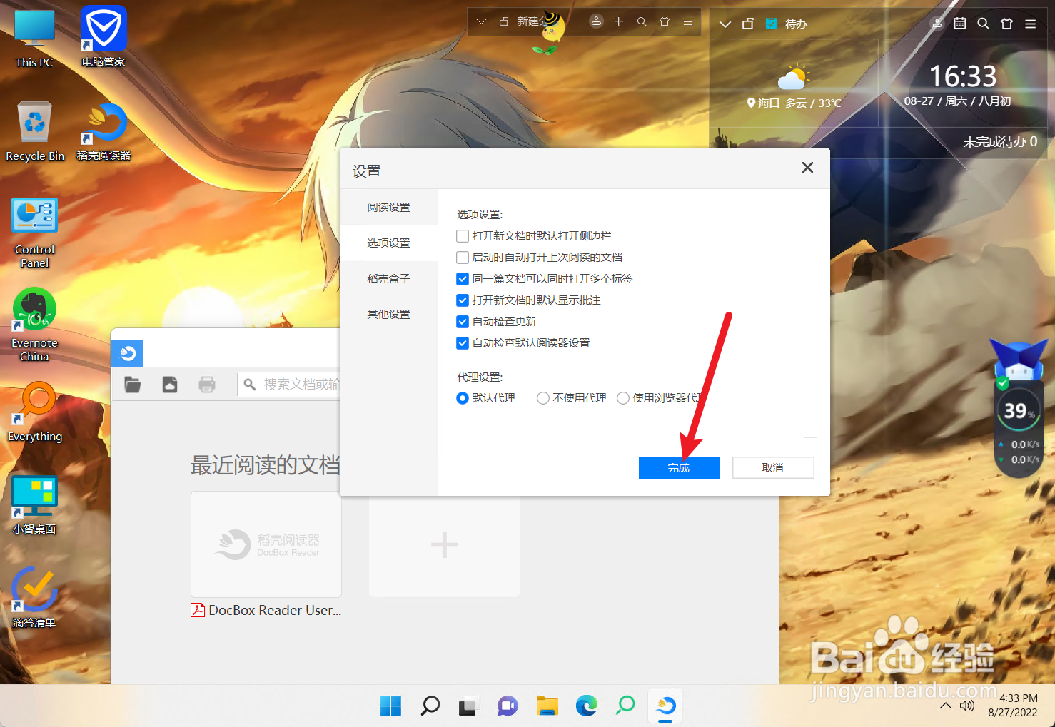Open the Chat app on taskbar
The height and width of the screenshot is (727, 1055).
(508, 706)
